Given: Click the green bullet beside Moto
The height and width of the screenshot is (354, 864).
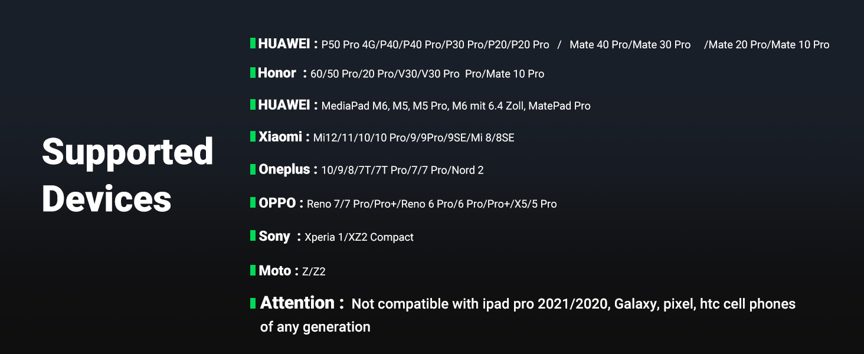Looking at the screenshot, I should pos(253,271).
